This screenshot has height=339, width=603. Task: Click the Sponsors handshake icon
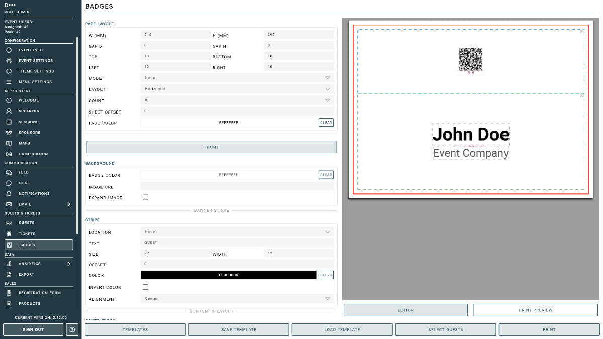pyautogui.click(x=9, y=133)
